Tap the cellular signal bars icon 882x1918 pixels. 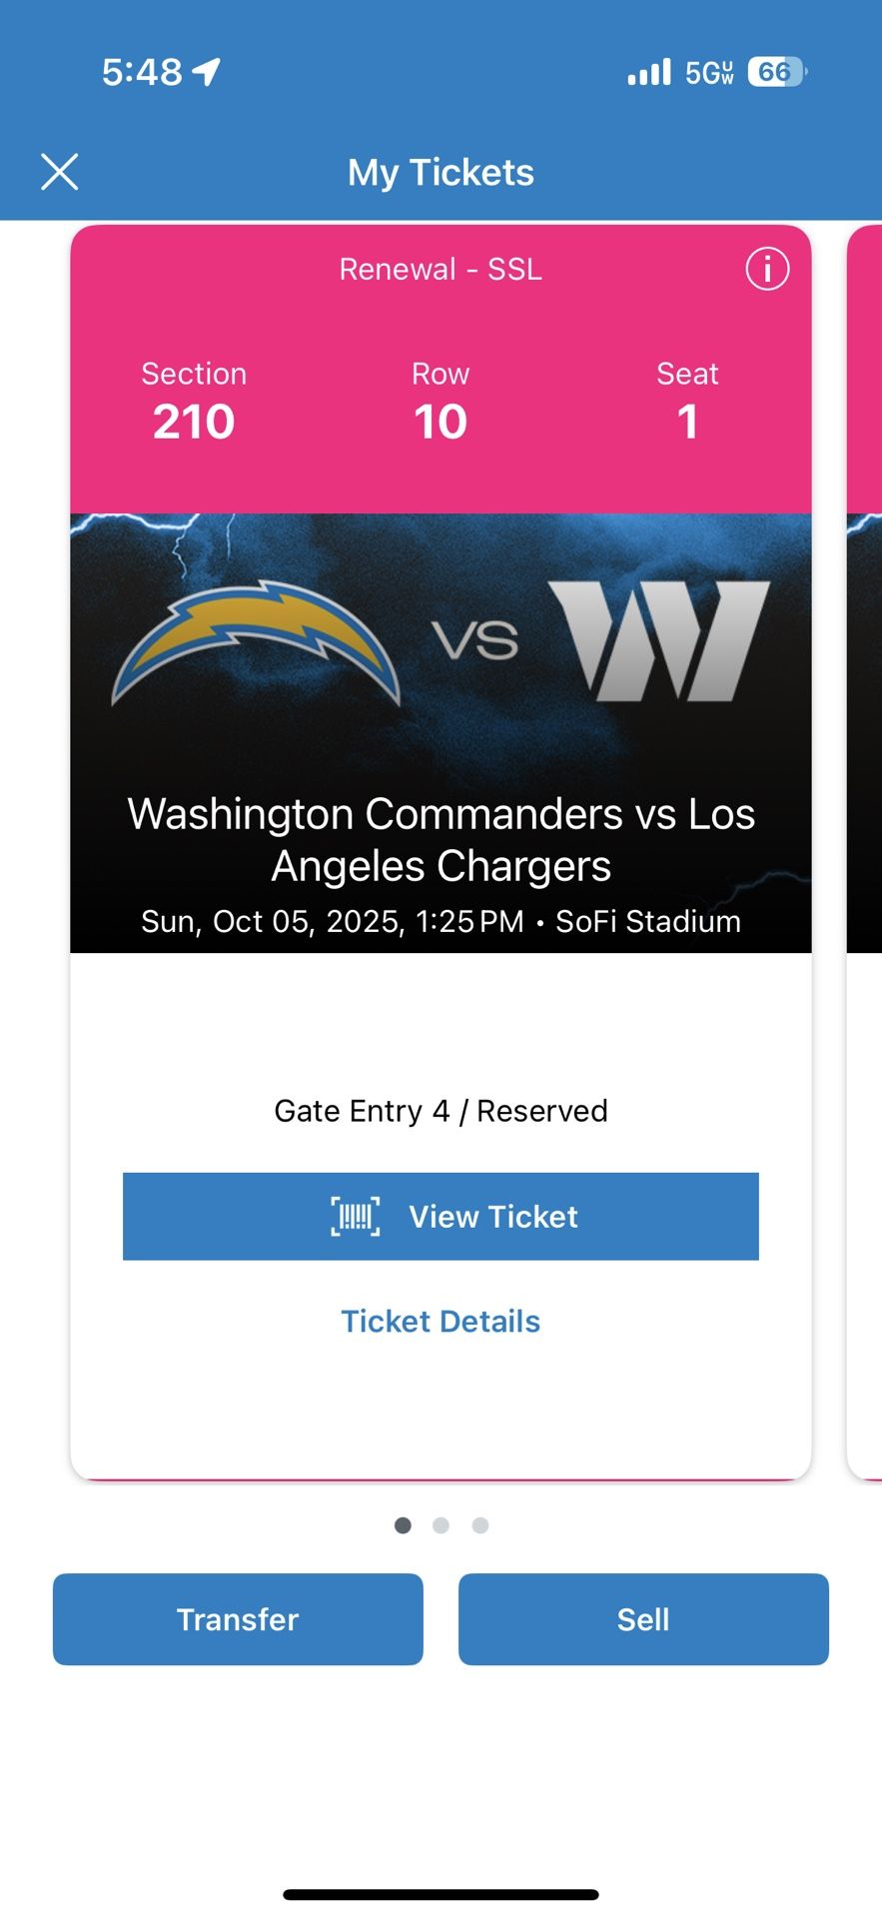coord(649,72)
